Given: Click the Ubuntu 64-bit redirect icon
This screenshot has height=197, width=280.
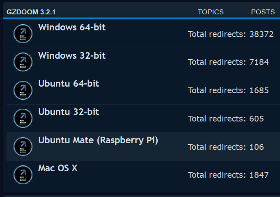Looking at the screenshot, I should pyautogui.click(x=23, y=90).
